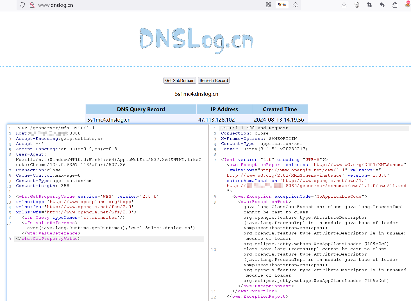Screen dimensions: 411x301
Task: Select the generated subdomain 5s1mc4.dnslog.cn text
Action: coord(197,94)
